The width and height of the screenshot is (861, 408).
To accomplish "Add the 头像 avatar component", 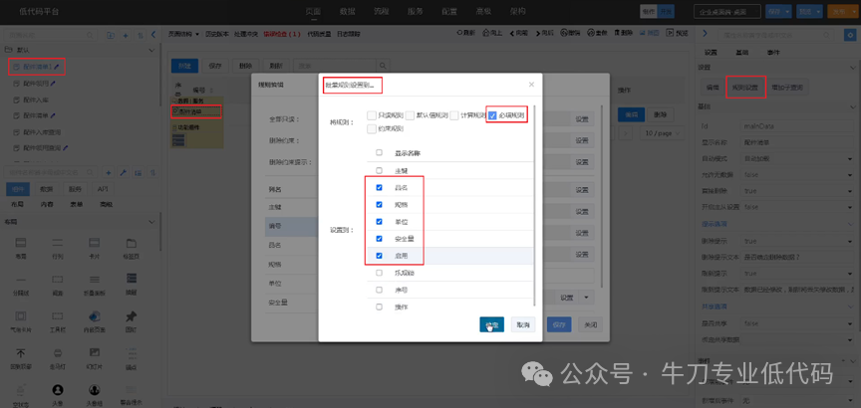I will point(57,394).
